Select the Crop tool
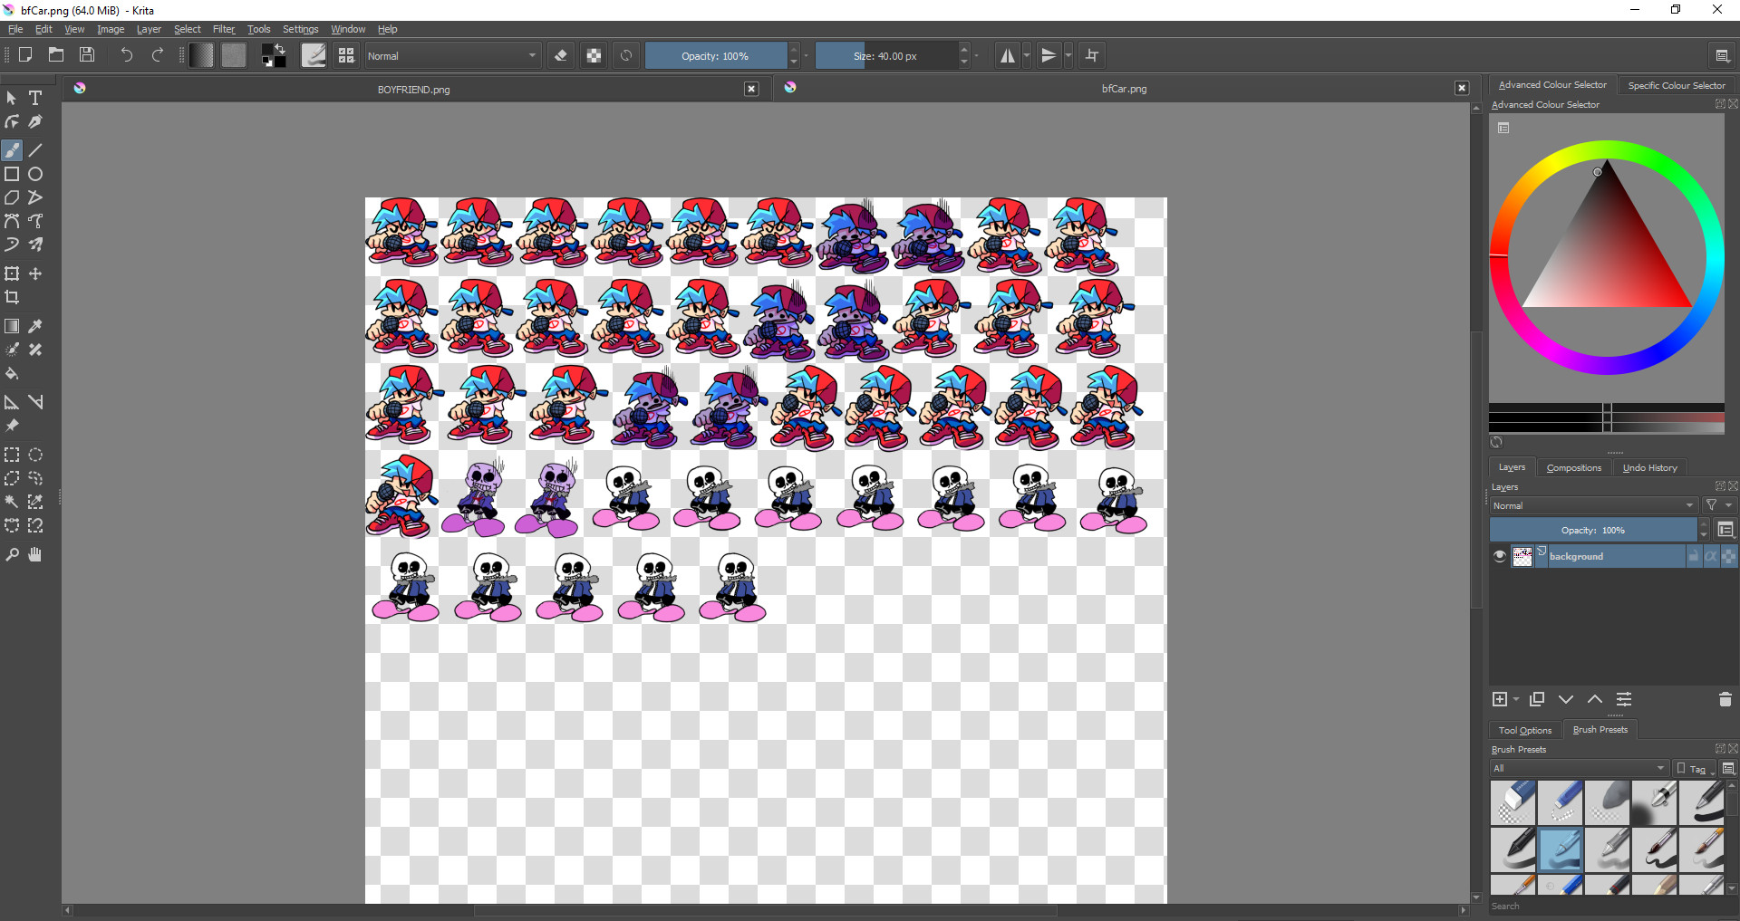The height and width of the screenshot is (921, 1740). pos(12,298)
